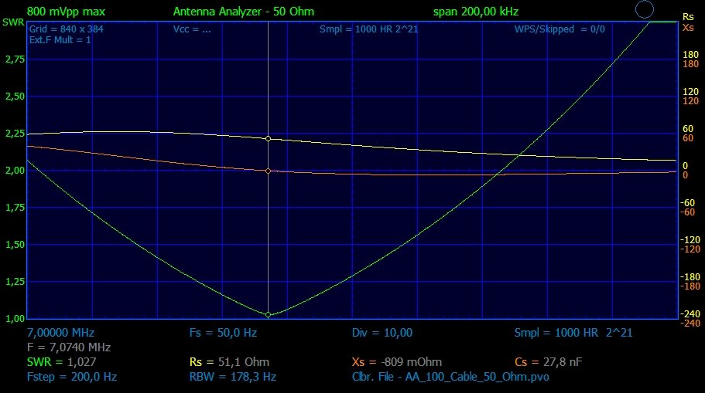Click the circle indicator icon at top right
Screen dimensions: 705x393
click(644, 10)
